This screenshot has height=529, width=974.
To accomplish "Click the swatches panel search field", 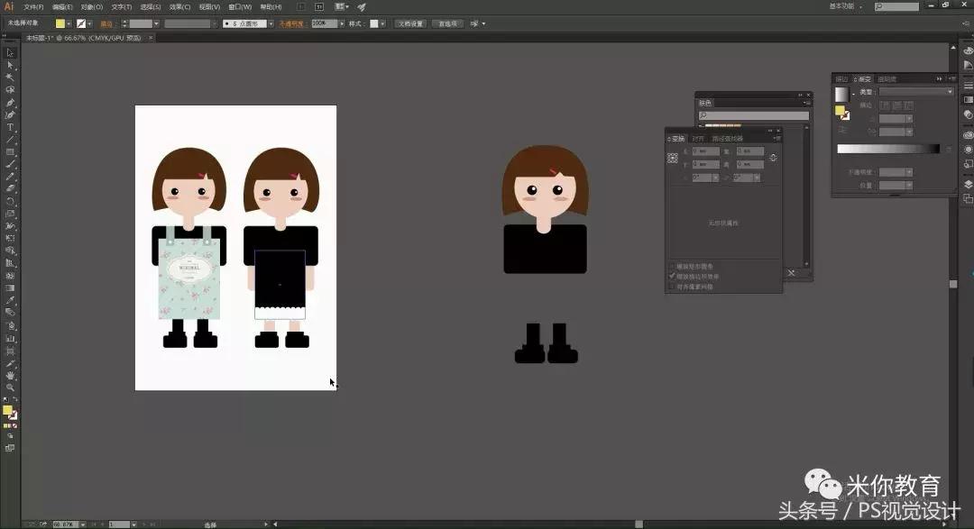I will point(753,115).
